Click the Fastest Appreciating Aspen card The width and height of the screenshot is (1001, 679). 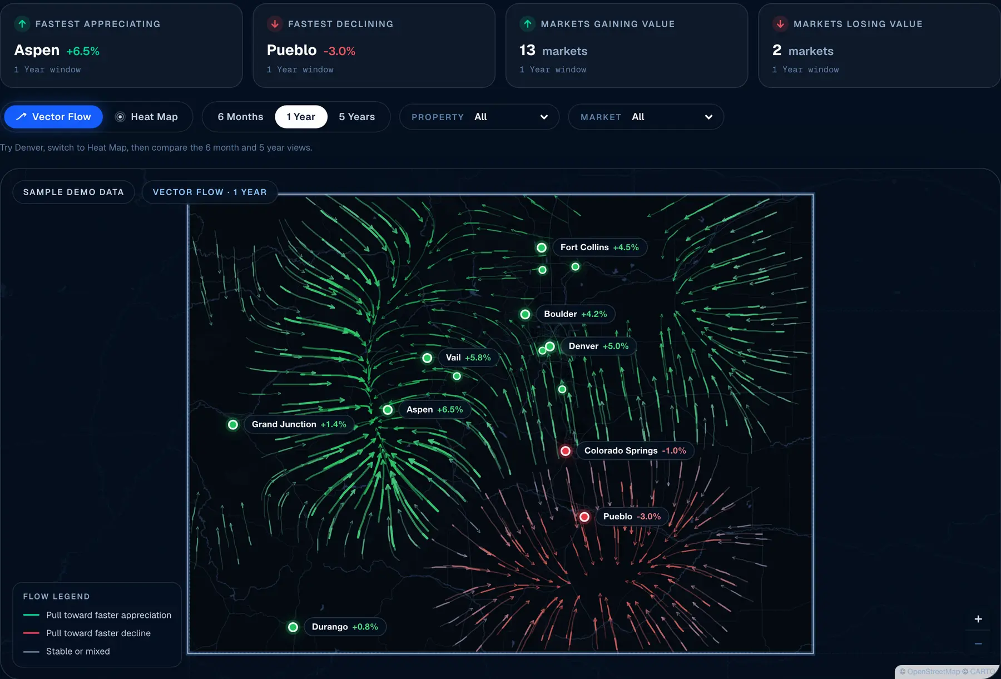click(x=121, y=46)
